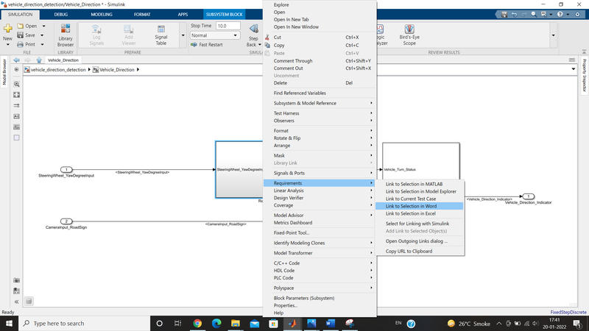Click the SteeringWheel_YawDegreeInput inport block

(x=66, y=170)
